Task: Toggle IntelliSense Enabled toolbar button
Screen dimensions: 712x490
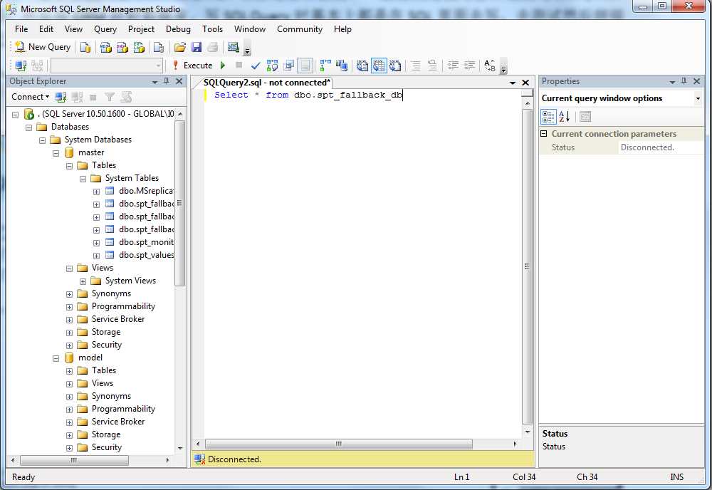Action: click(305, 66)
